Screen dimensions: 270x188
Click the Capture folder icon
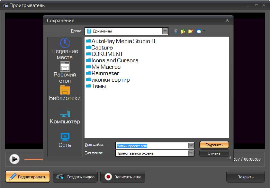coord(88,47)
